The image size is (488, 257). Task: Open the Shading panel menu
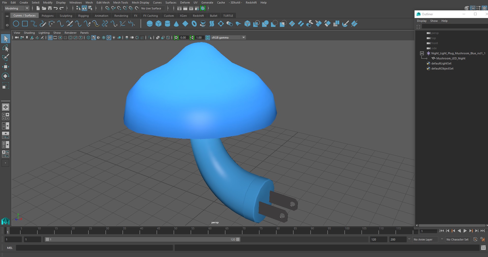click(29, 33)
